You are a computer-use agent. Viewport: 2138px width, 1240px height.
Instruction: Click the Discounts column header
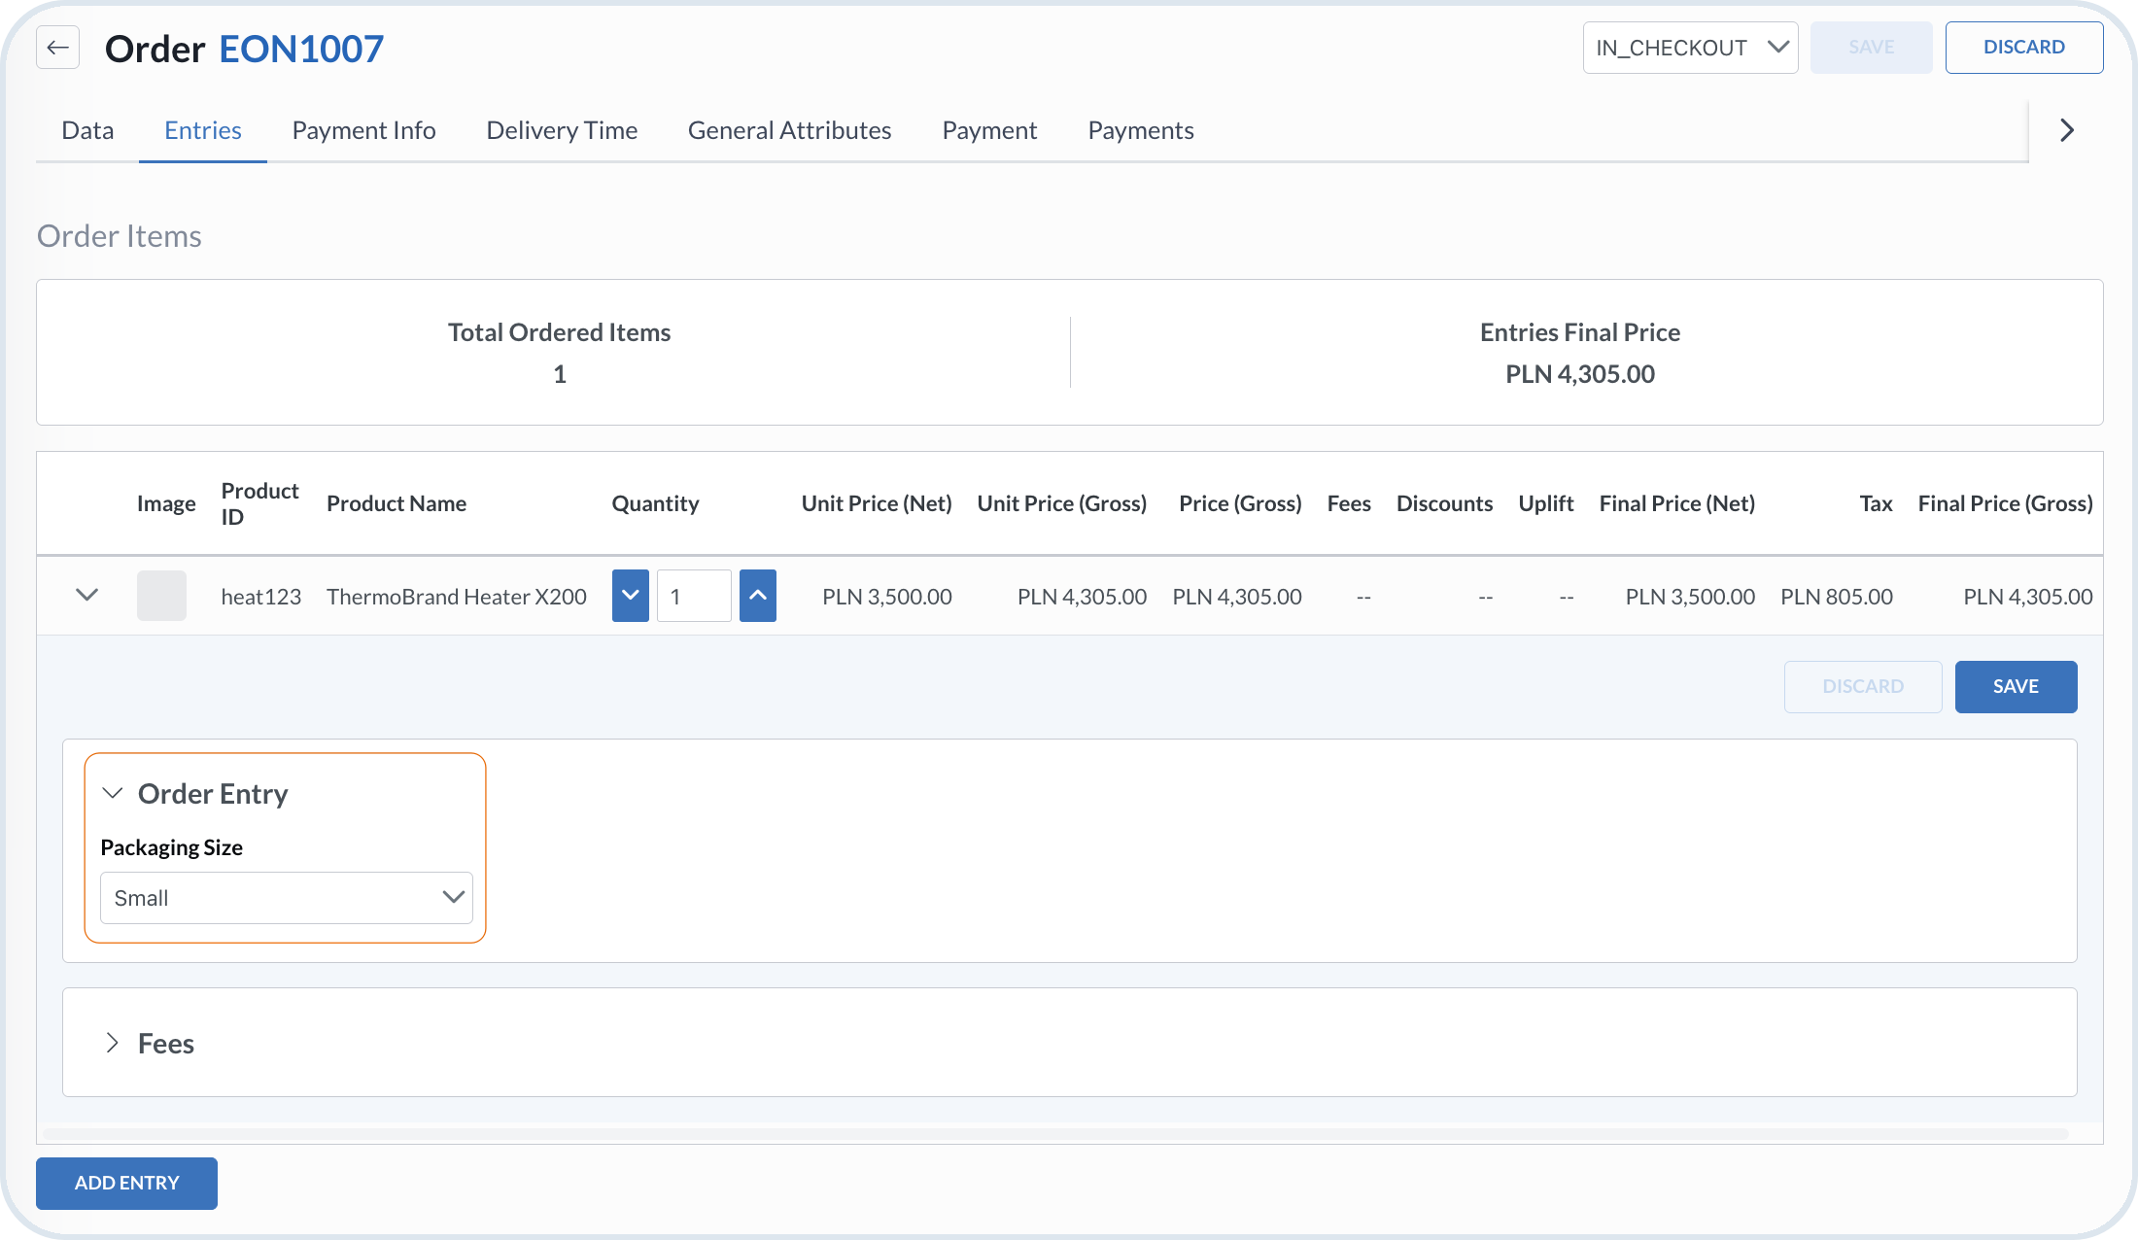pyautogui.click(x=1445, y=503)
